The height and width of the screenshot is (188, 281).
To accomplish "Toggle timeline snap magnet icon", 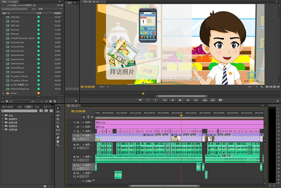I will [84, 117].
